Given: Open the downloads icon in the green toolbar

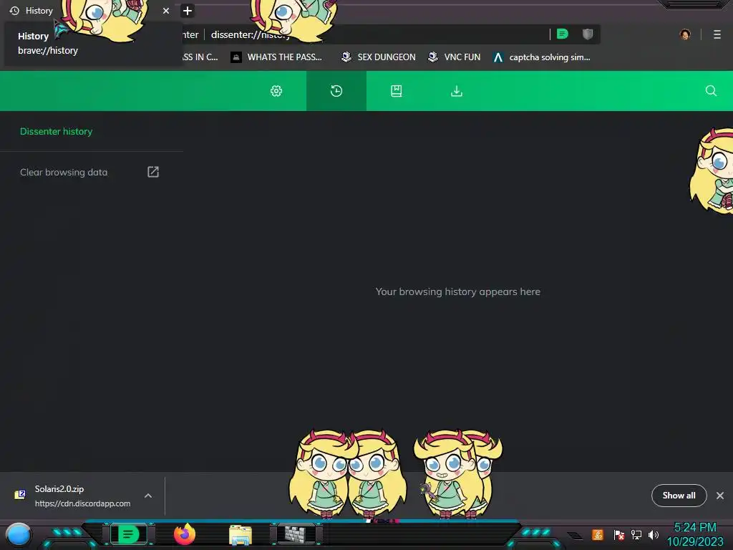Looking at the screenshot, I should [x=457, y=91].
